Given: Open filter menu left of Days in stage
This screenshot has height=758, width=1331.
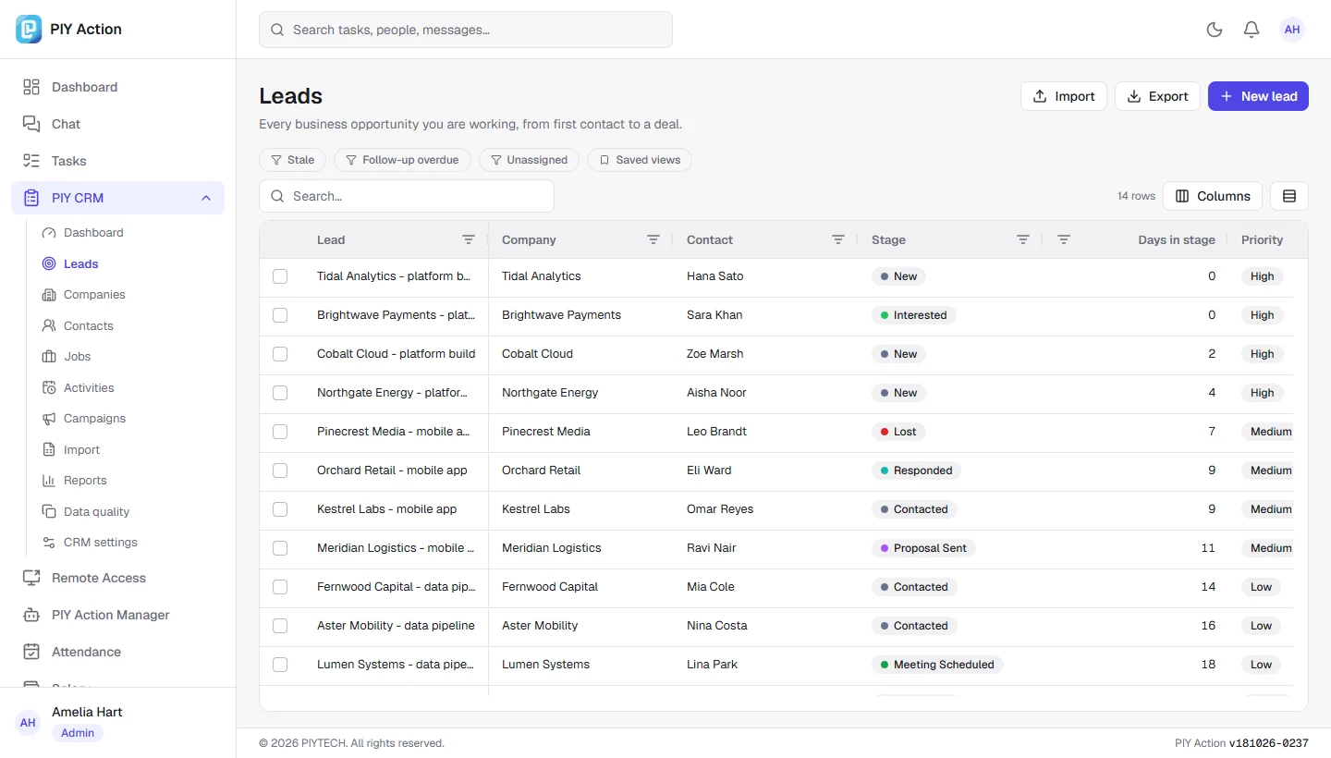Looking at the screenshot, I should pos(1064,239).
